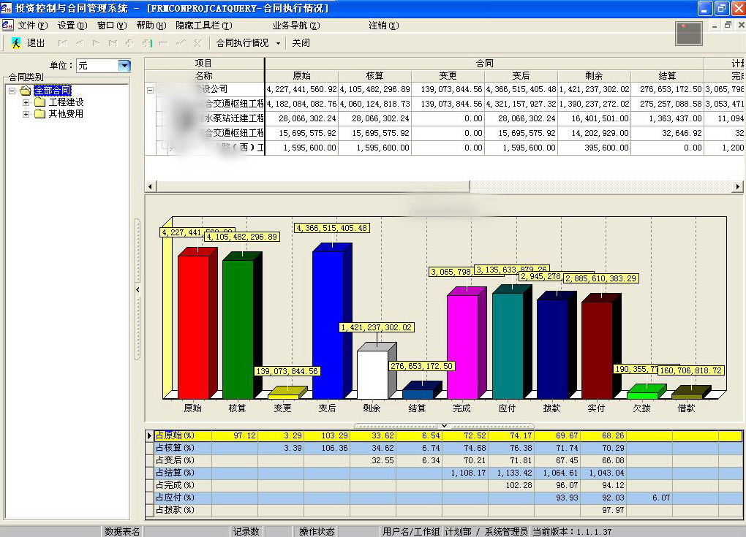This screenshot has height=537, width=746.
Task: Click the red 原始 chart bar
Action: [194, 327]
